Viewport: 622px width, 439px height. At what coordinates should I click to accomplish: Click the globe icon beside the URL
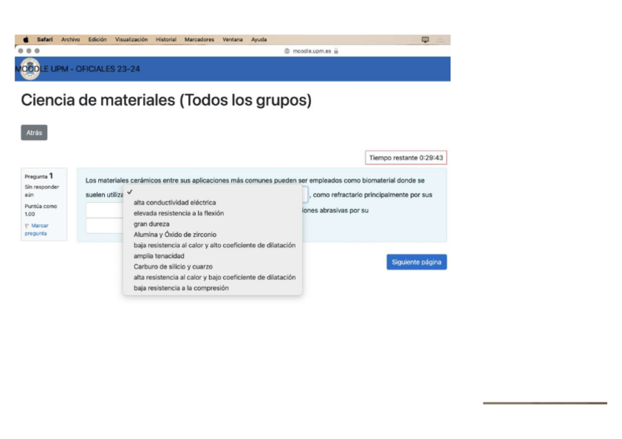(288, 51)
